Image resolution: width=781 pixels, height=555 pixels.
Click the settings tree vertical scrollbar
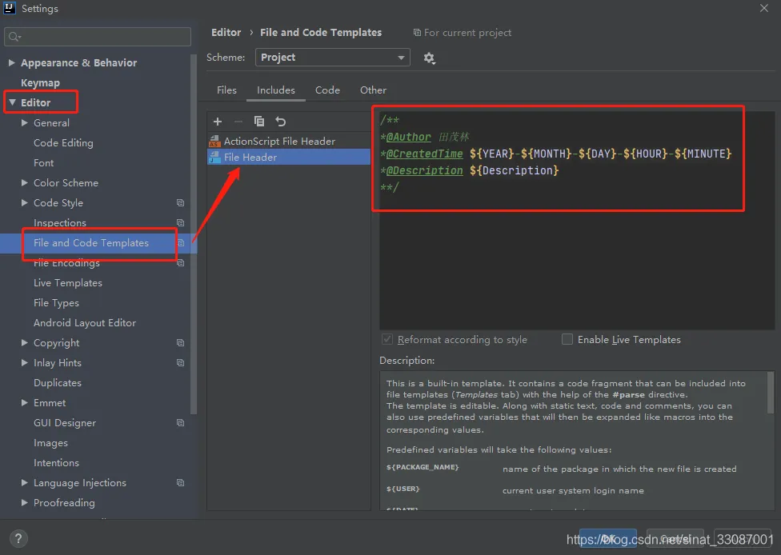(194, 234)
